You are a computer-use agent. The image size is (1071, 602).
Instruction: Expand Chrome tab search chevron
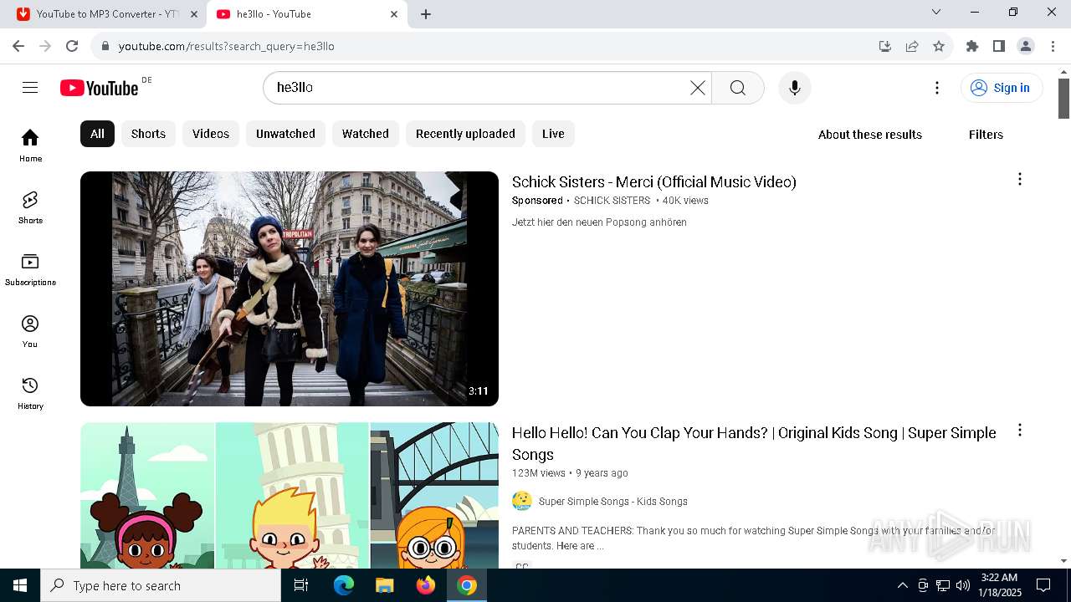(936, 12)
